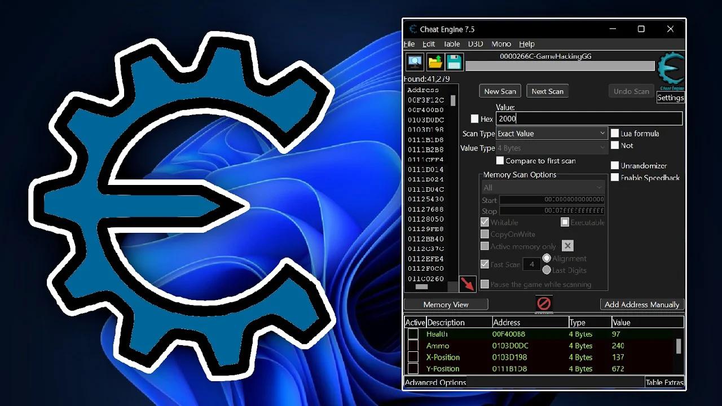This screenshot has width=722, height=406.
Task: Expand scan options with the red arrow icon
Action: [x=468, y=284]
